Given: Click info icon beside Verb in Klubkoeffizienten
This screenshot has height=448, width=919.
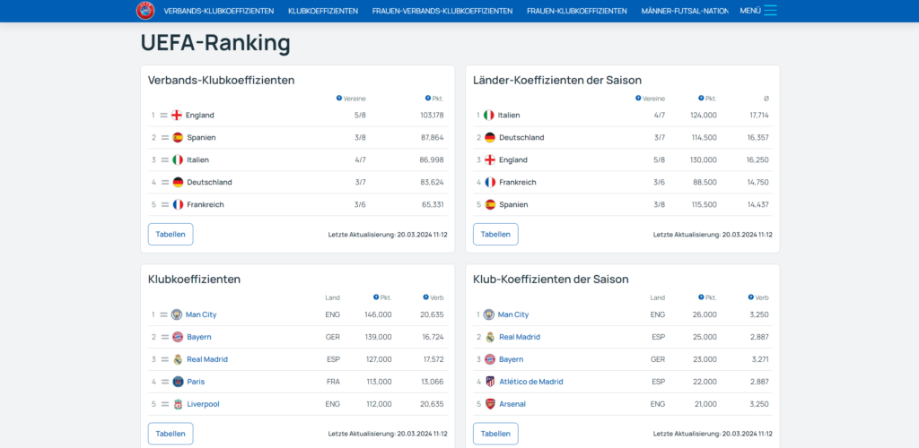Looking at the screenshot, I should (x=424, y=297).
